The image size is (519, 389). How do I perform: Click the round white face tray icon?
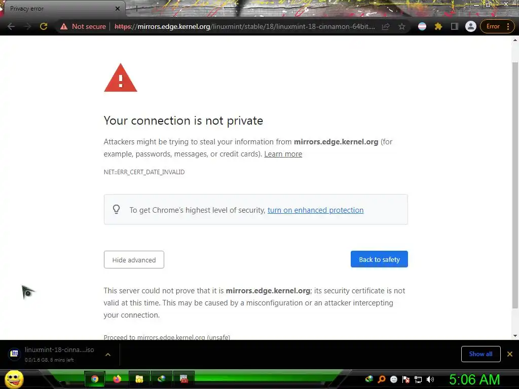tap(393, 379)
